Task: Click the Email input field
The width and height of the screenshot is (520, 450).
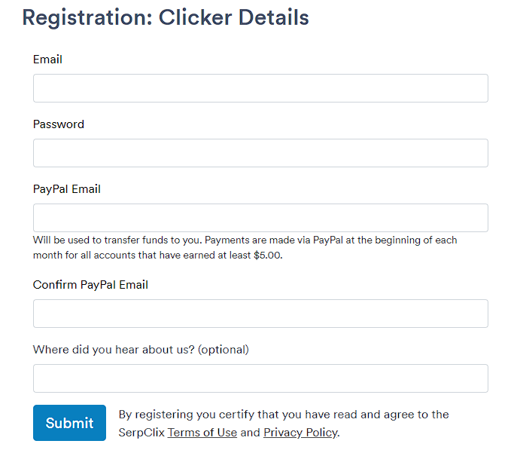Action: point(260,88)
